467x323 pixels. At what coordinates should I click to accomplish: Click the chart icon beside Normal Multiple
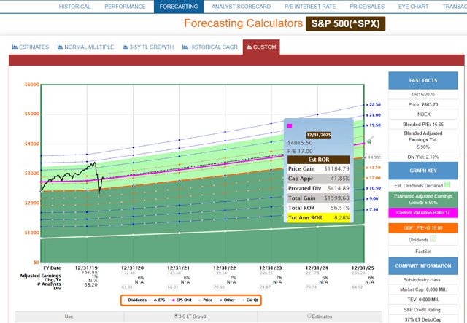point(60,47)
